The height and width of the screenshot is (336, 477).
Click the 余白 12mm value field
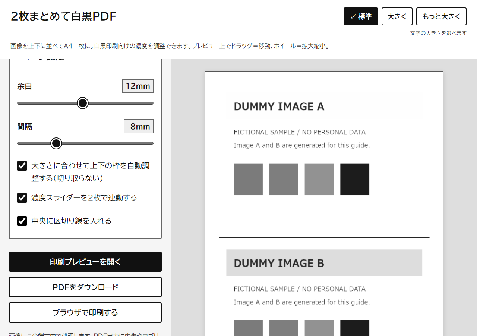pos(138,86)
